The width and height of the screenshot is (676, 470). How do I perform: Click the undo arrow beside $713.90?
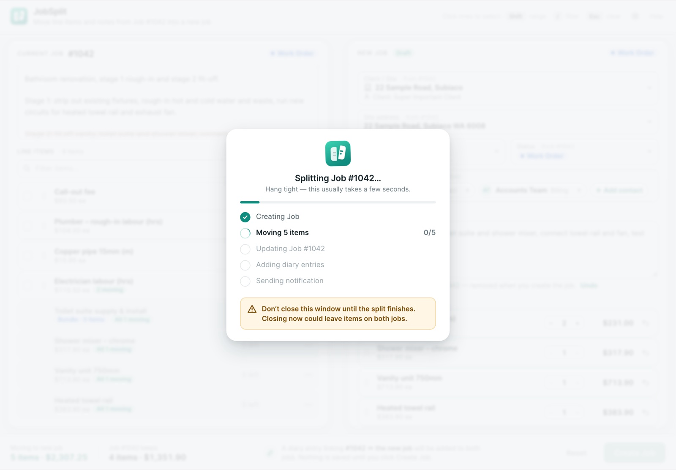pyautogui.click(x=646, y=383)
